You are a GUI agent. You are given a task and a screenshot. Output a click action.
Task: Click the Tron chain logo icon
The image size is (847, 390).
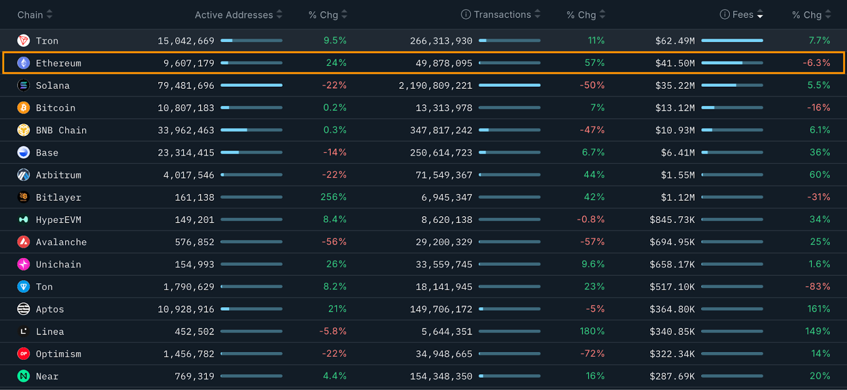coord(23,41)
